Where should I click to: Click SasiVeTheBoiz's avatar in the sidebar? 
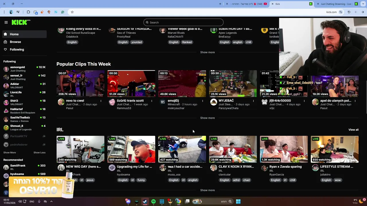click(x=6, y=119)
